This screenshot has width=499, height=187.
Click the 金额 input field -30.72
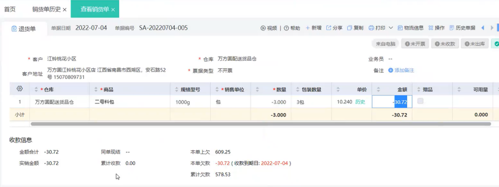click(x=392, y=102)
